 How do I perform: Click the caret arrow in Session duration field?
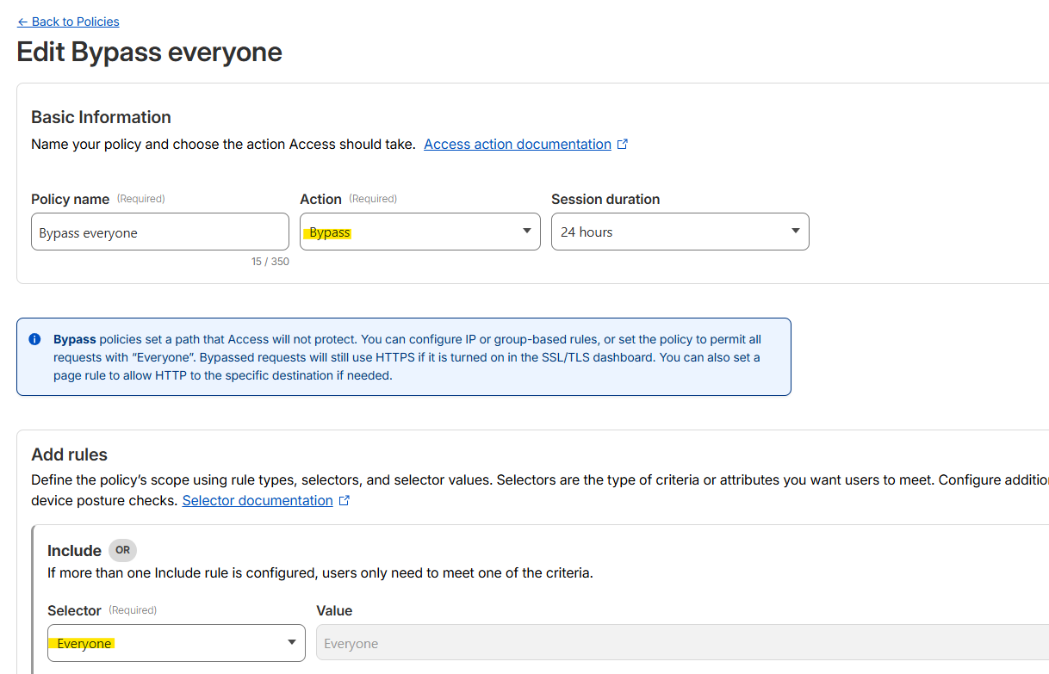795,232
